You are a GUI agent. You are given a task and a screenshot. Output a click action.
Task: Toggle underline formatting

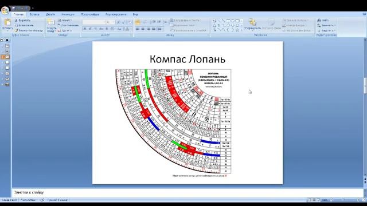click(x=96, y=29)
